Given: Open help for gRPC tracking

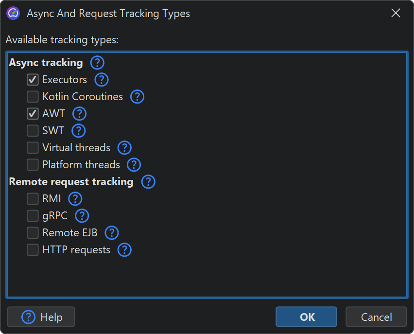Looking at the screenshot, I should click(x=82, y=216).
